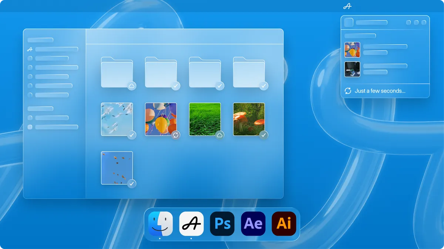Select the dark photo thumbnail in the popup window

coord(352,69)
